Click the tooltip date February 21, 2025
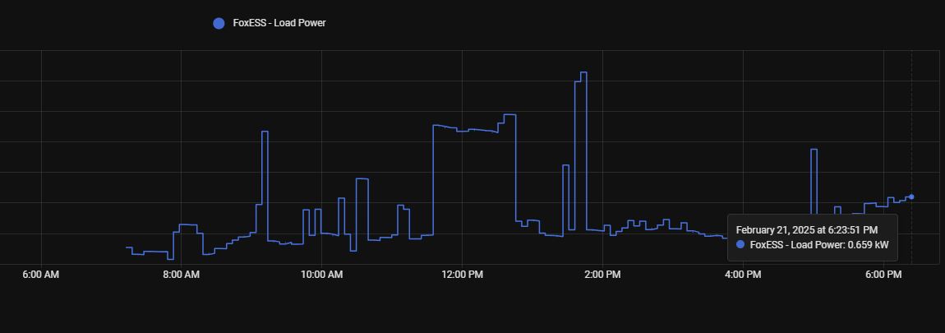 pyautogui.click(x=806, y=229)
